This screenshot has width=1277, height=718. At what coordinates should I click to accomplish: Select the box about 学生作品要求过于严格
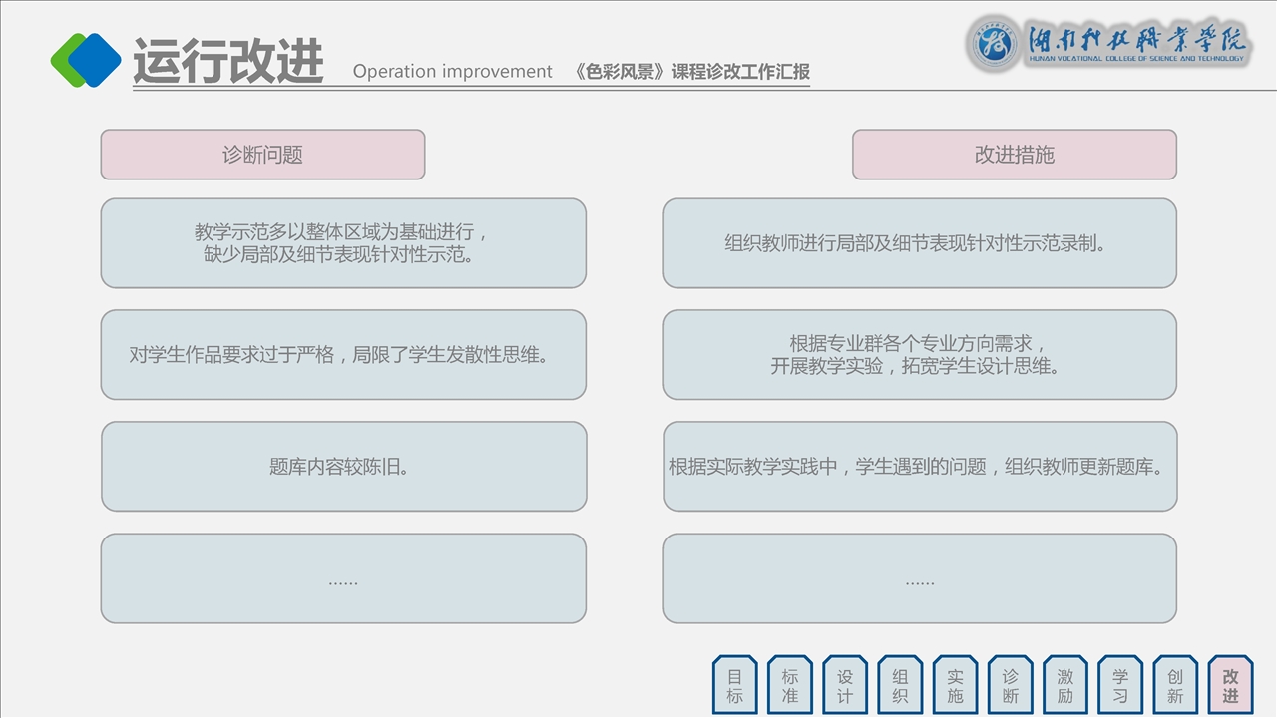(343, 354)
